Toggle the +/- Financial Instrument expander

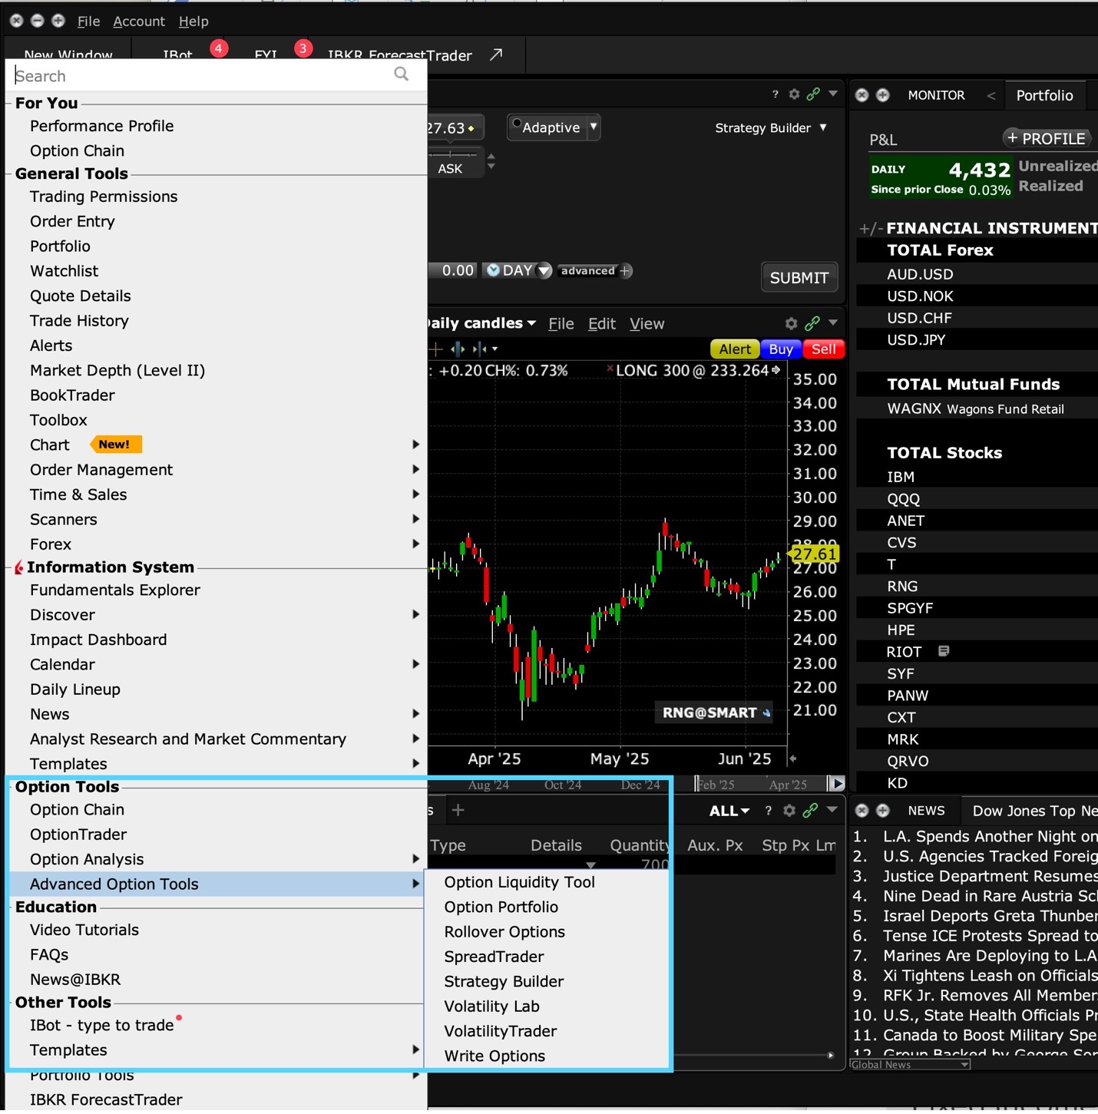click(870, 229)
